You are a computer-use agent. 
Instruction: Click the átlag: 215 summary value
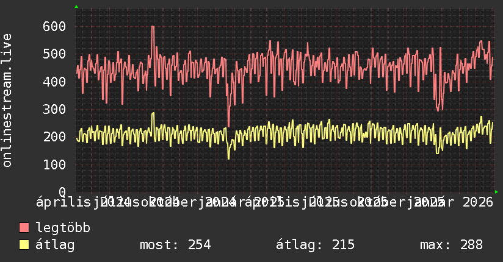pos(316,245)
